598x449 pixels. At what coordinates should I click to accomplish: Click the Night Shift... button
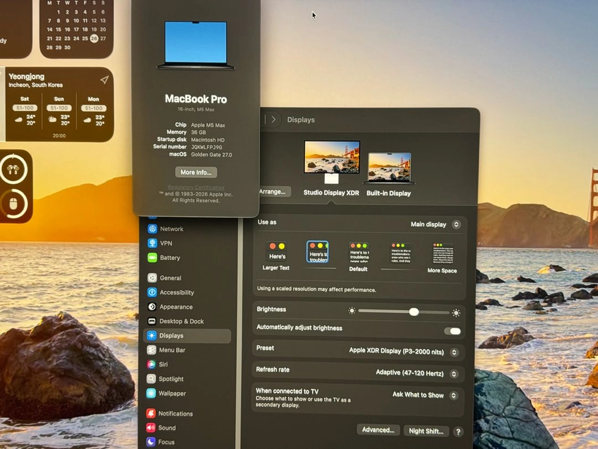[426, 431]
